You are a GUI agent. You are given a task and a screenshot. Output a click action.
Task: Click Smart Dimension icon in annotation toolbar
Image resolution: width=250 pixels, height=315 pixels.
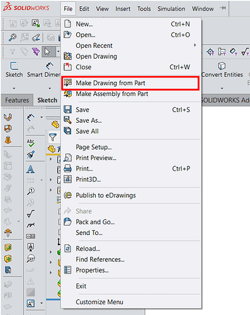(31, 117)
